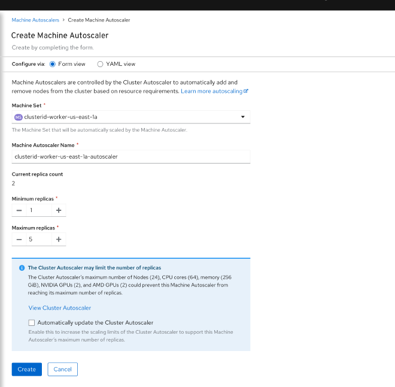395x387 pixels.
Task: Decrease Minimum replicas with minus icon
Action: coord(19,210)
